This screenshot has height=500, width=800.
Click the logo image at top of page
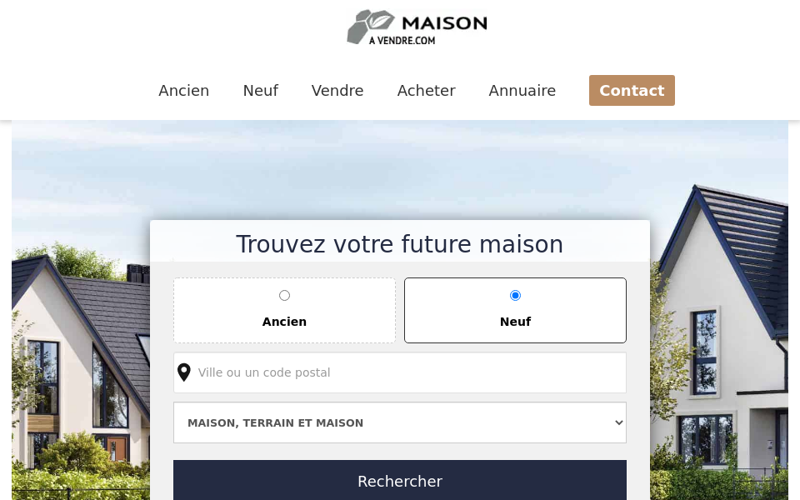coord(417,27)
